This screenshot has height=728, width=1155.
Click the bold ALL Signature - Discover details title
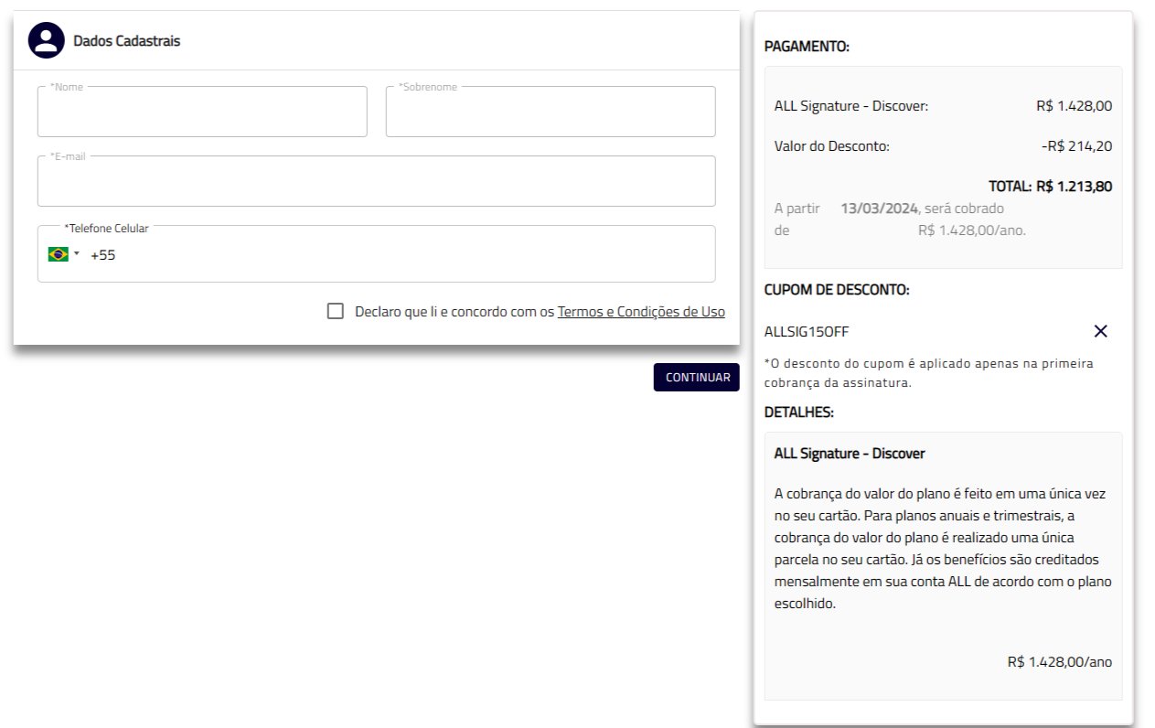850,454
